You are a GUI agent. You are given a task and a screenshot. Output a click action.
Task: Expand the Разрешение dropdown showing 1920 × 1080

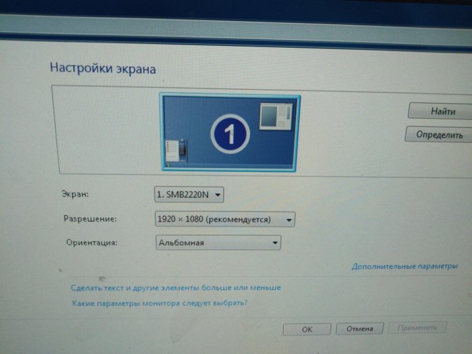tap(224, 220)
